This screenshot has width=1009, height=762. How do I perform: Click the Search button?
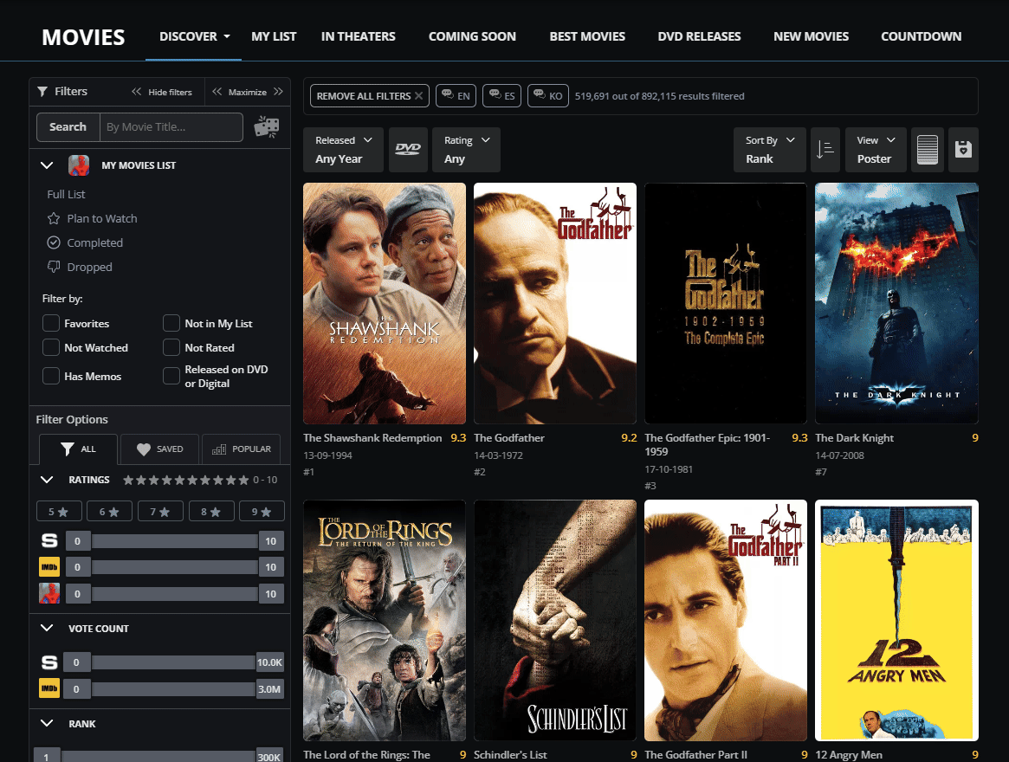pos(68,126)
